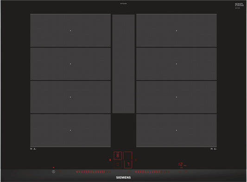The width and height of the screenshot is (247, 182).
Task: Tap the top left cooking zone
Action: tap(70, 31)
